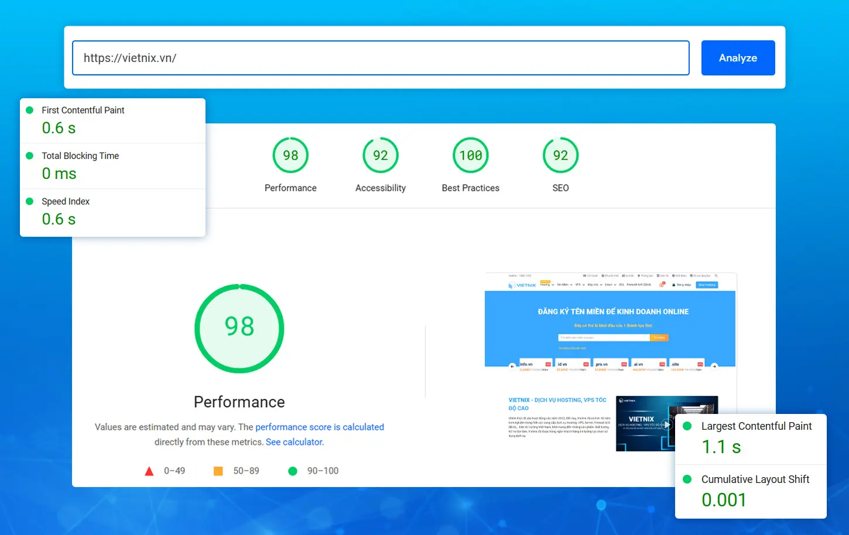This screenshot has width=849, height=535.
Task: Expand the Email dropdown chevron
Action: tap(614, 285)
